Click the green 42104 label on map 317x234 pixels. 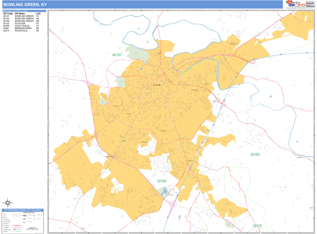coord(162,181)
